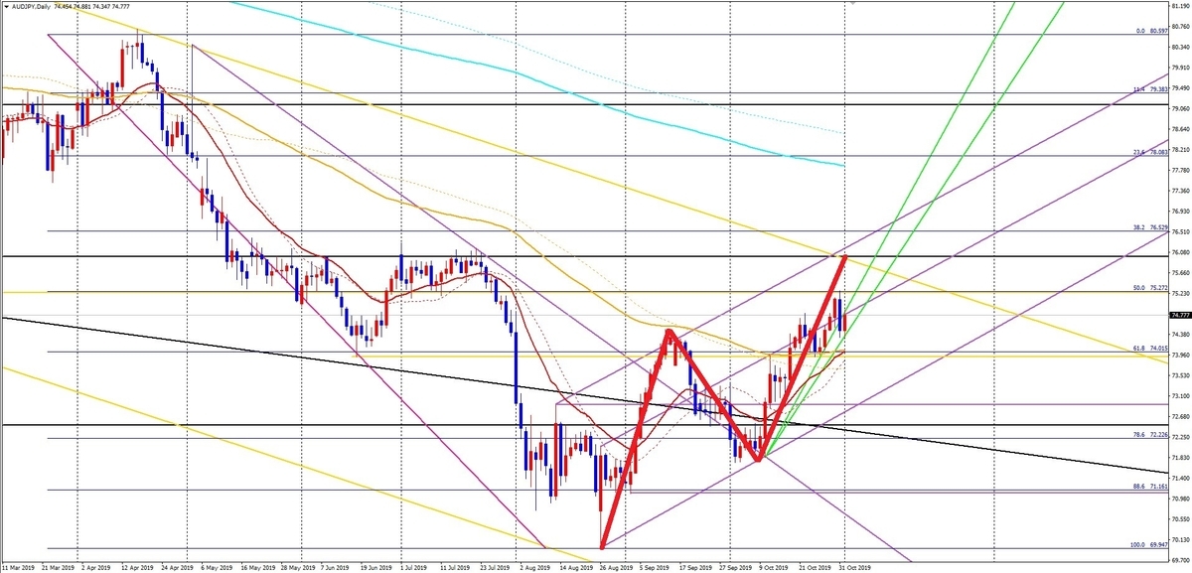Click the 11 Mar 2019 date label
The width and height of the screenshot is (1192, 573).
pyautogui.click(x=19, y=568)
